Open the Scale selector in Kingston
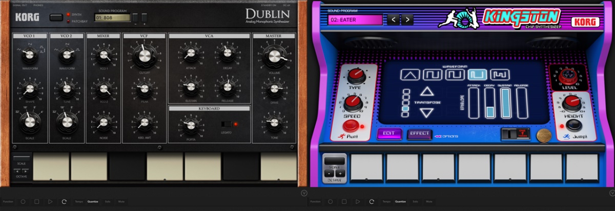The image size is (615, 211). click(x=335, y=161)
